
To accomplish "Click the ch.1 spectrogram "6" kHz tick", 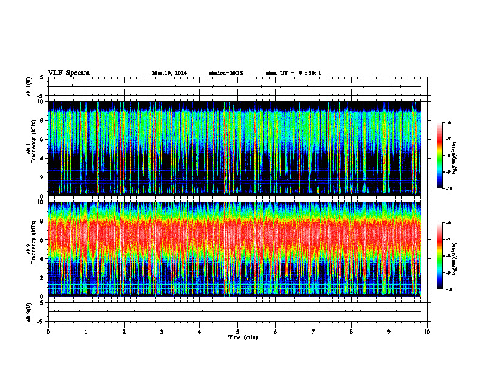I will coord(42,140).
